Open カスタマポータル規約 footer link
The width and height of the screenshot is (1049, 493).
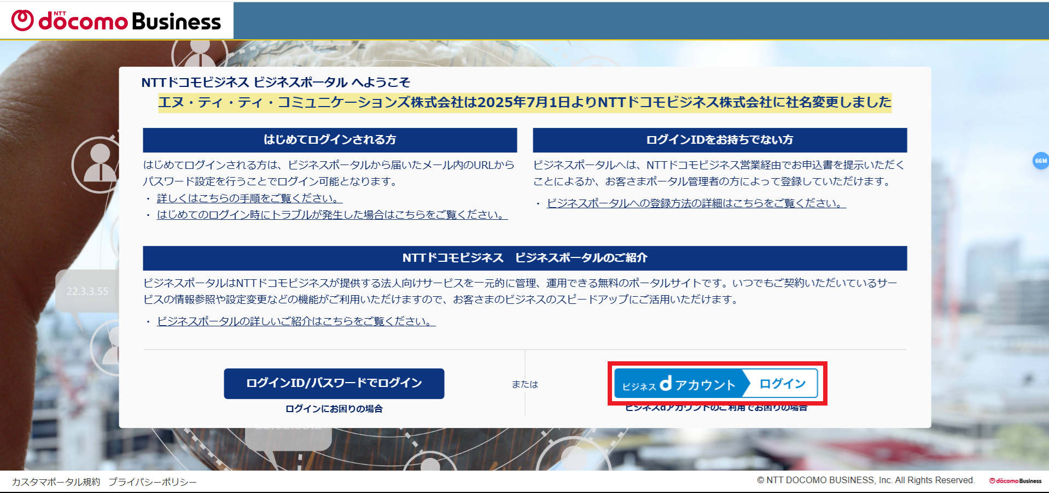(56, 482)
